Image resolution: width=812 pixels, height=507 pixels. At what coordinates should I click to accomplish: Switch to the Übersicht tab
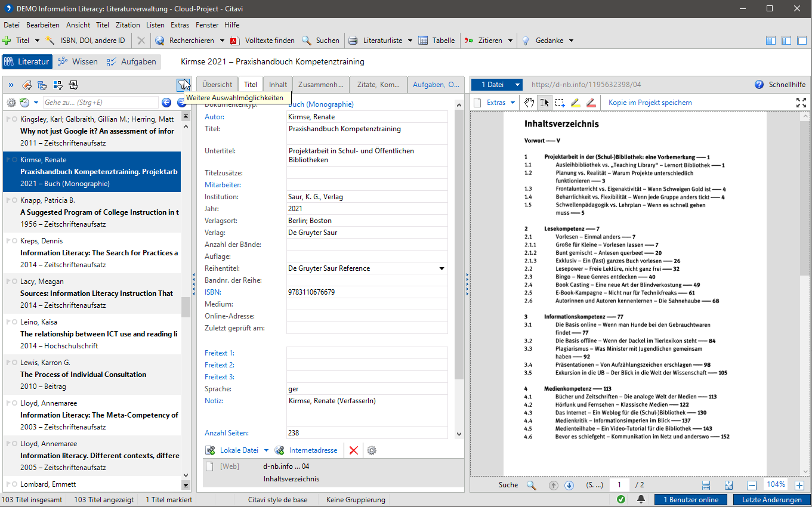(217, 85)
